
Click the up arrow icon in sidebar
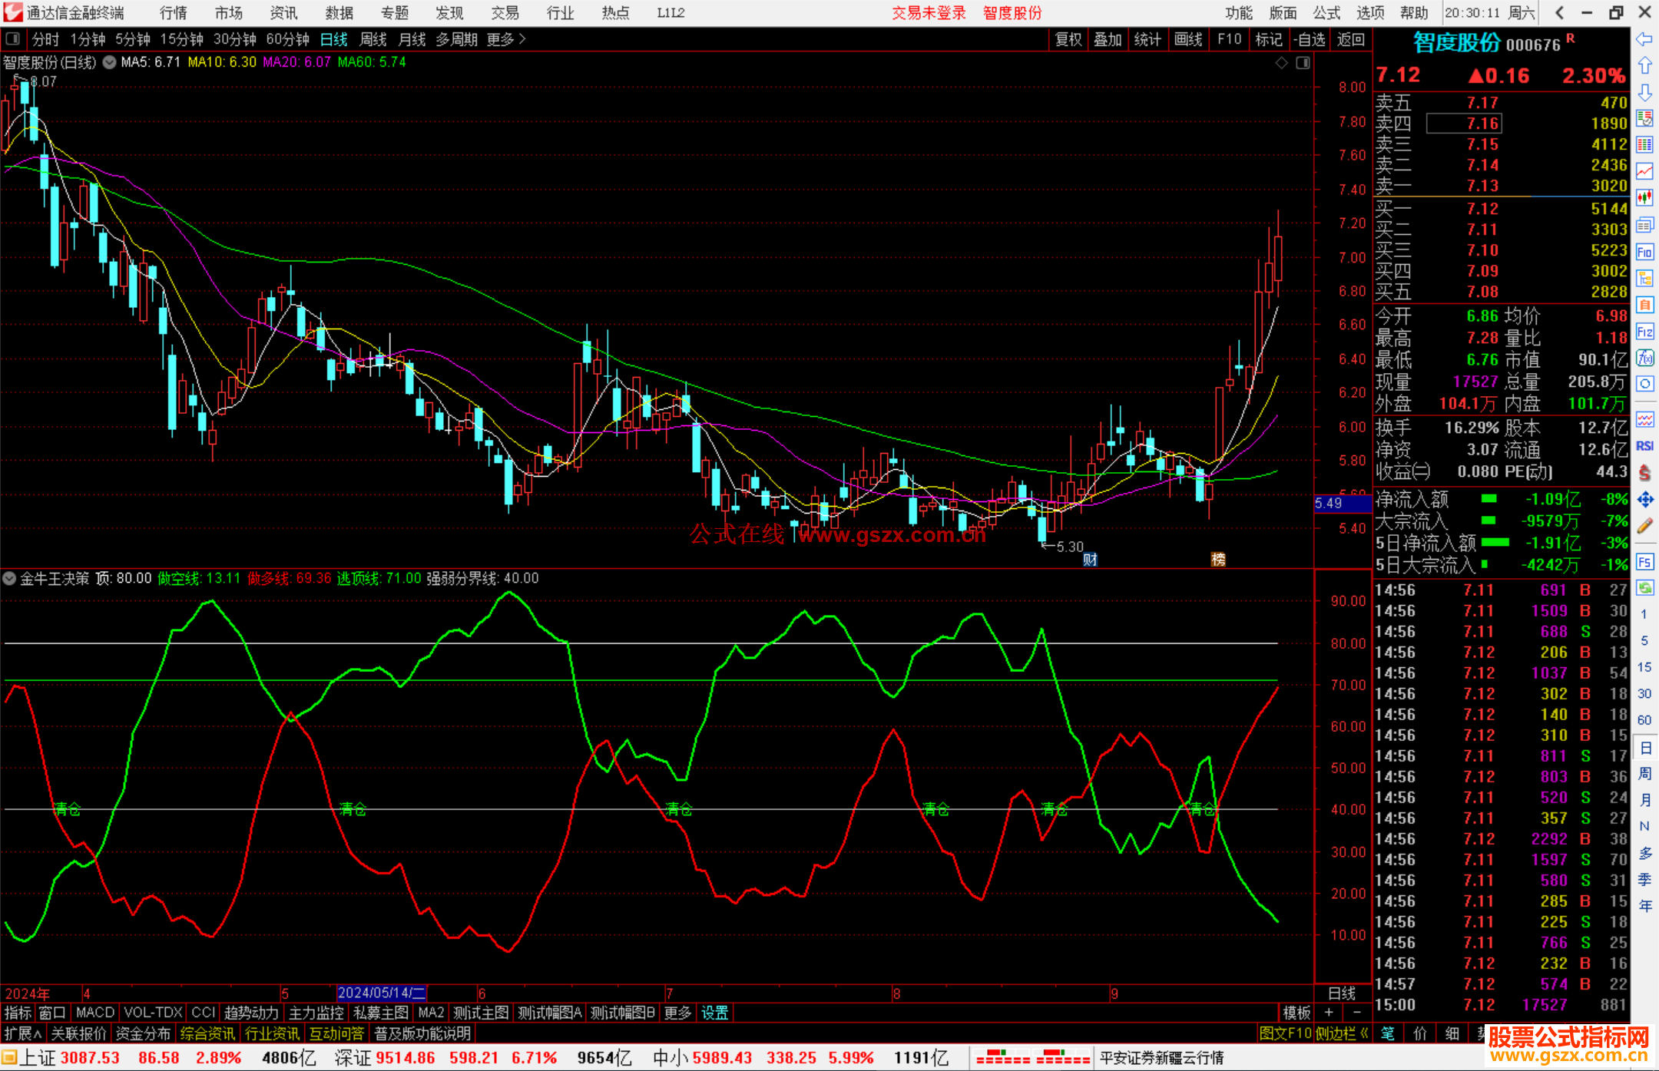[x=1644, y=66]
